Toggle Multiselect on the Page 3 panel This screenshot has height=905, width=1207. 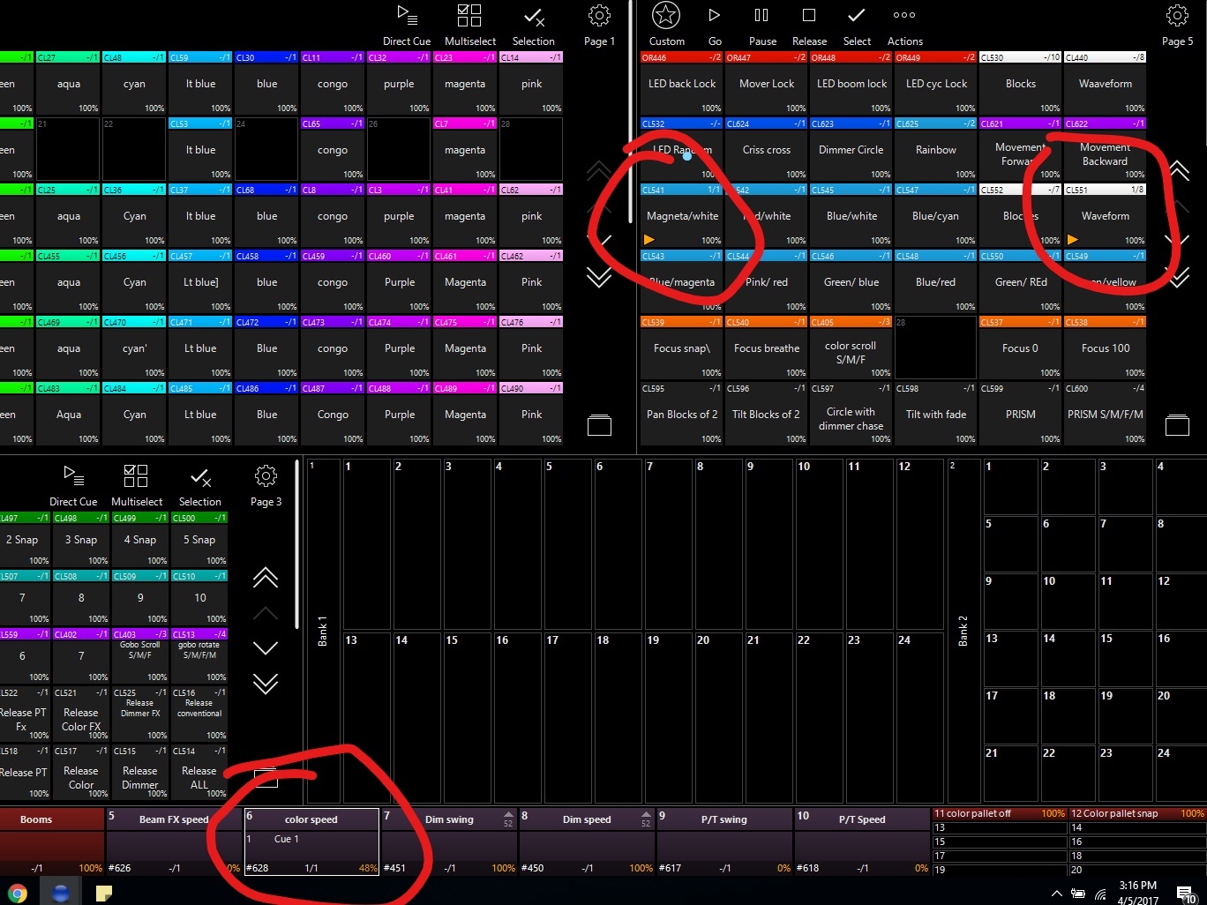pyautogui.click(x=136, y=476)
